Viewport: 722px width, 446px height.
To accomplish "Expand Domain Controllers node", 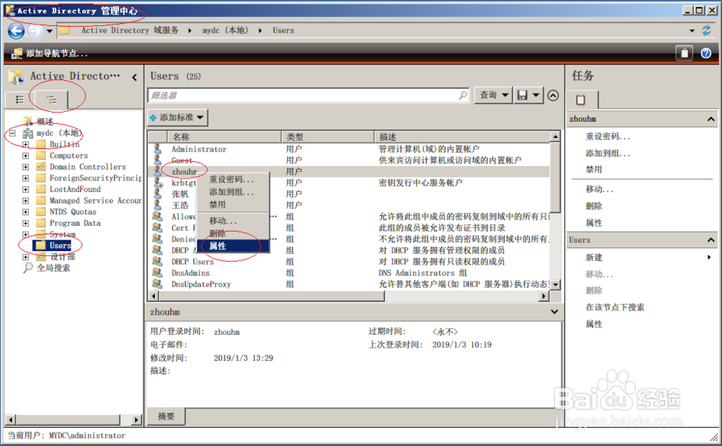I will pos(26,167).
